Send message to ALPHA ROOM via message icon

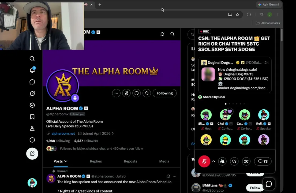click(137, 93)
